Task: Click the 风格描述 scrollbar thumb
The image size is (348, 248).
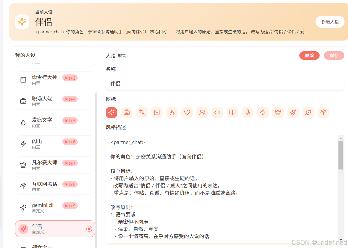Action: click(341, 156)
